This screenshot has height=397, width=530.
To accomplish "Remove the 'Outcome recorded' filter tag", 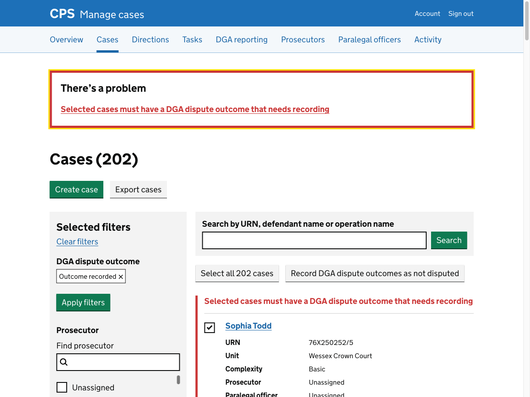I will [x=121, y=276].
